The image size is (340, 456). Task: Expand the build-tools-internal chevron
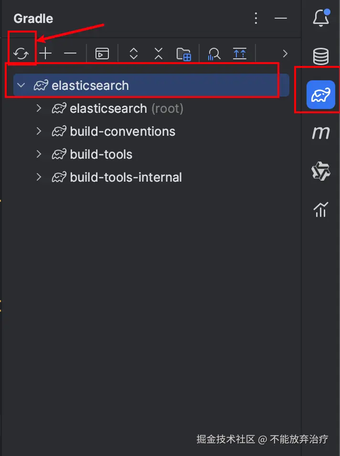[39, 177]
